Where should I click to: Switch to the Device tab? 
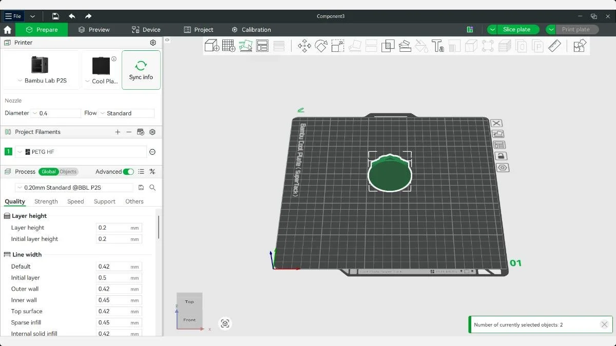(146, 30)
